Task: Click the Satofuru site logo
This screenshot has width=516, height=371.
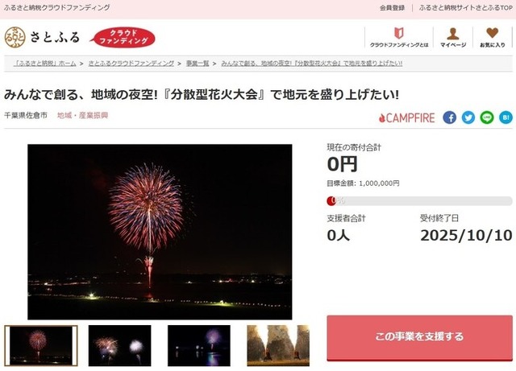Action: [42, 37]
